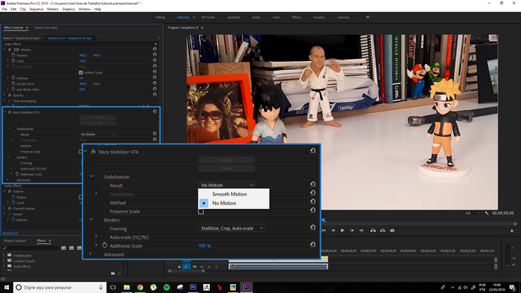521x293 pixels.
Task: Go to In point in Program Monitor
Action: pyautogui.click(x=324, y=231)
